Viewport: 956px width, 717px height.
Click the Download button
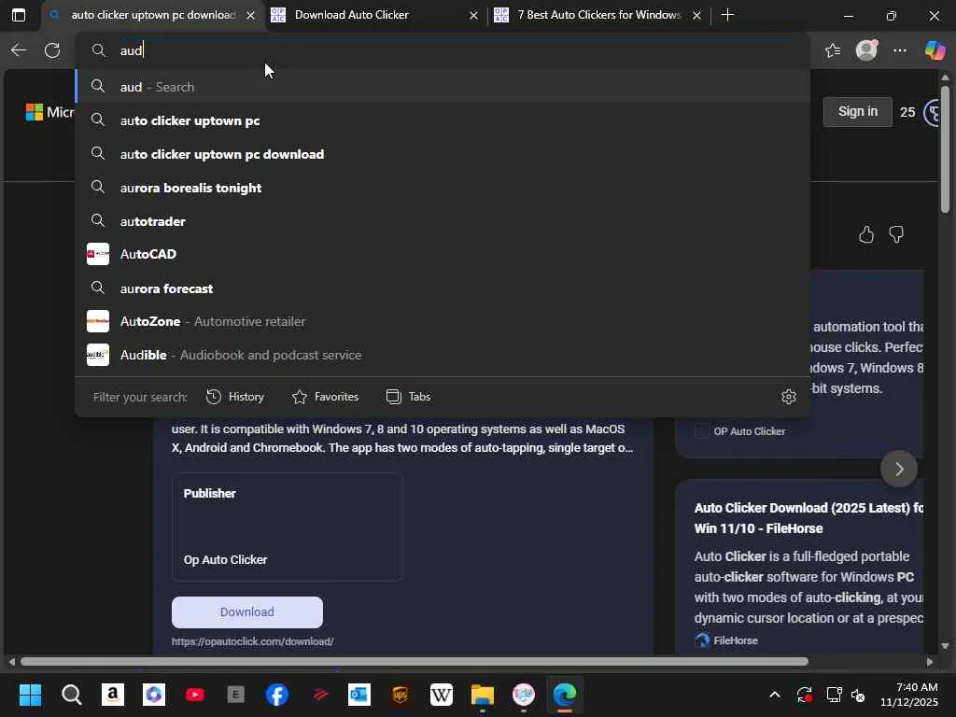coord(246,612)
